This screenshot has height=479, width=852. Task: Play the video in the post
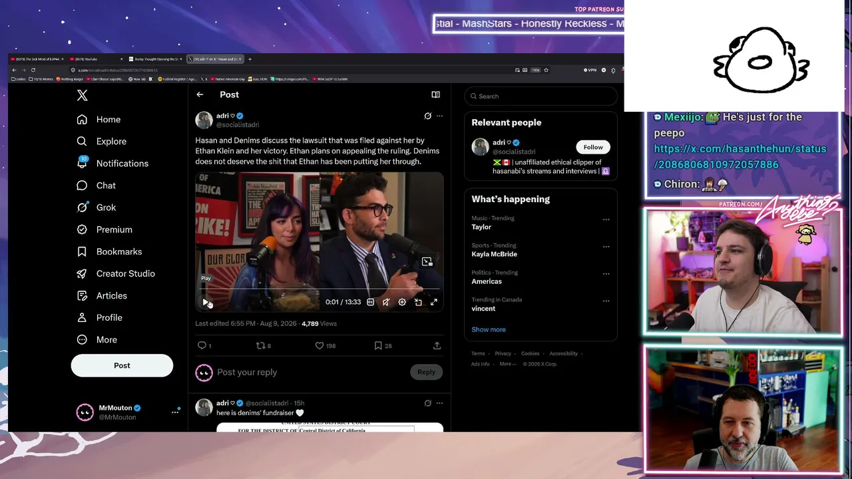tap(205, 302)
